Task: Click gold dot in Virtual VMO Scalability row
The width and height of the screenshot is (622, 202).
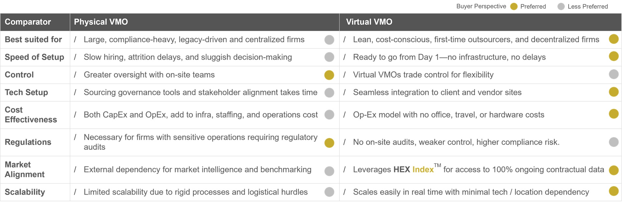Action: [614, 191]
